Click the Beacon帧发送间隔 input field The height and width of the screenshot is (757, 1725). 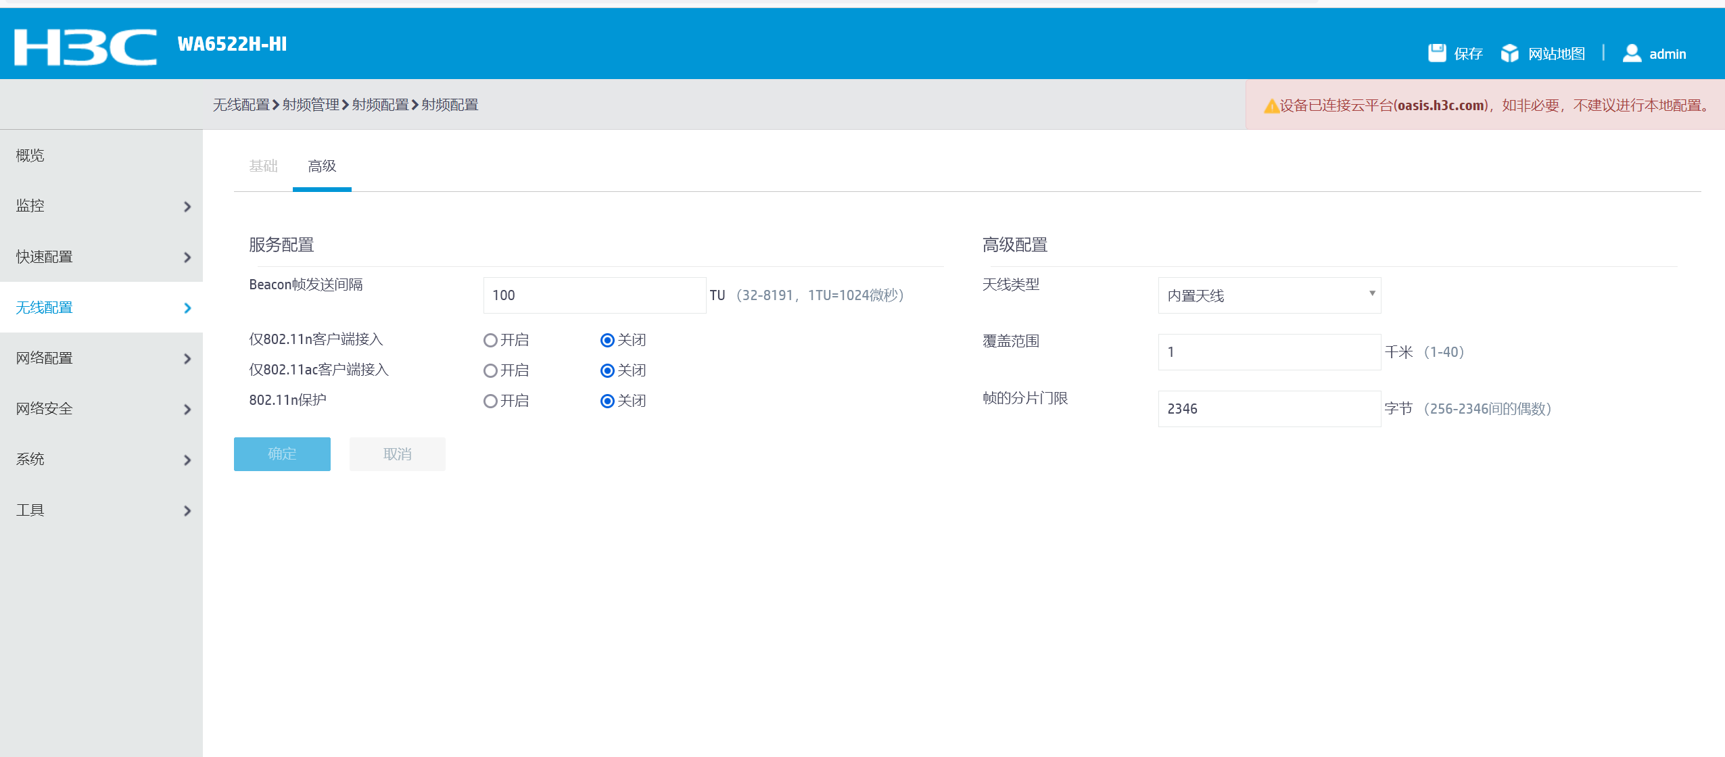[x=594, y=295]
